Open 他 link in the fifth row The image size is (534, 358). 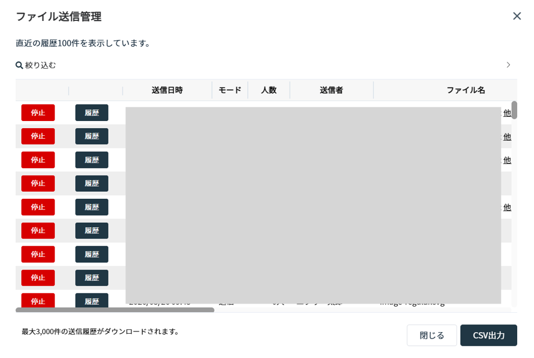[507, 207]
